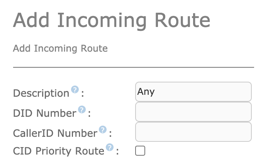This screenshot has height=158, width=268.
Task: Click the CID Priority Route label
Action: tap(59, 151)
